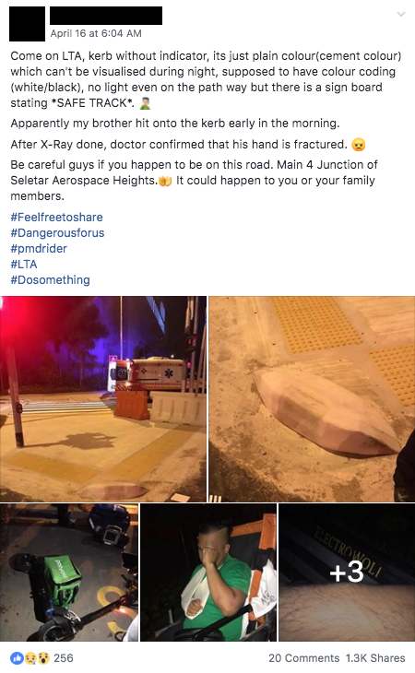This screenshot has height=673, width=415.
Task: Click the blacked-out poster name
Action: [106, 16]
